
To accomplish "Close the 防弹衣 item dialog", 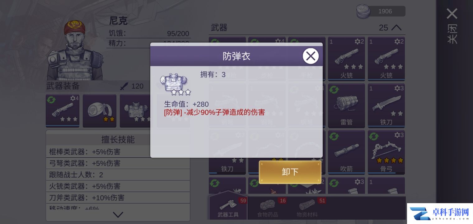I will 311,56.
